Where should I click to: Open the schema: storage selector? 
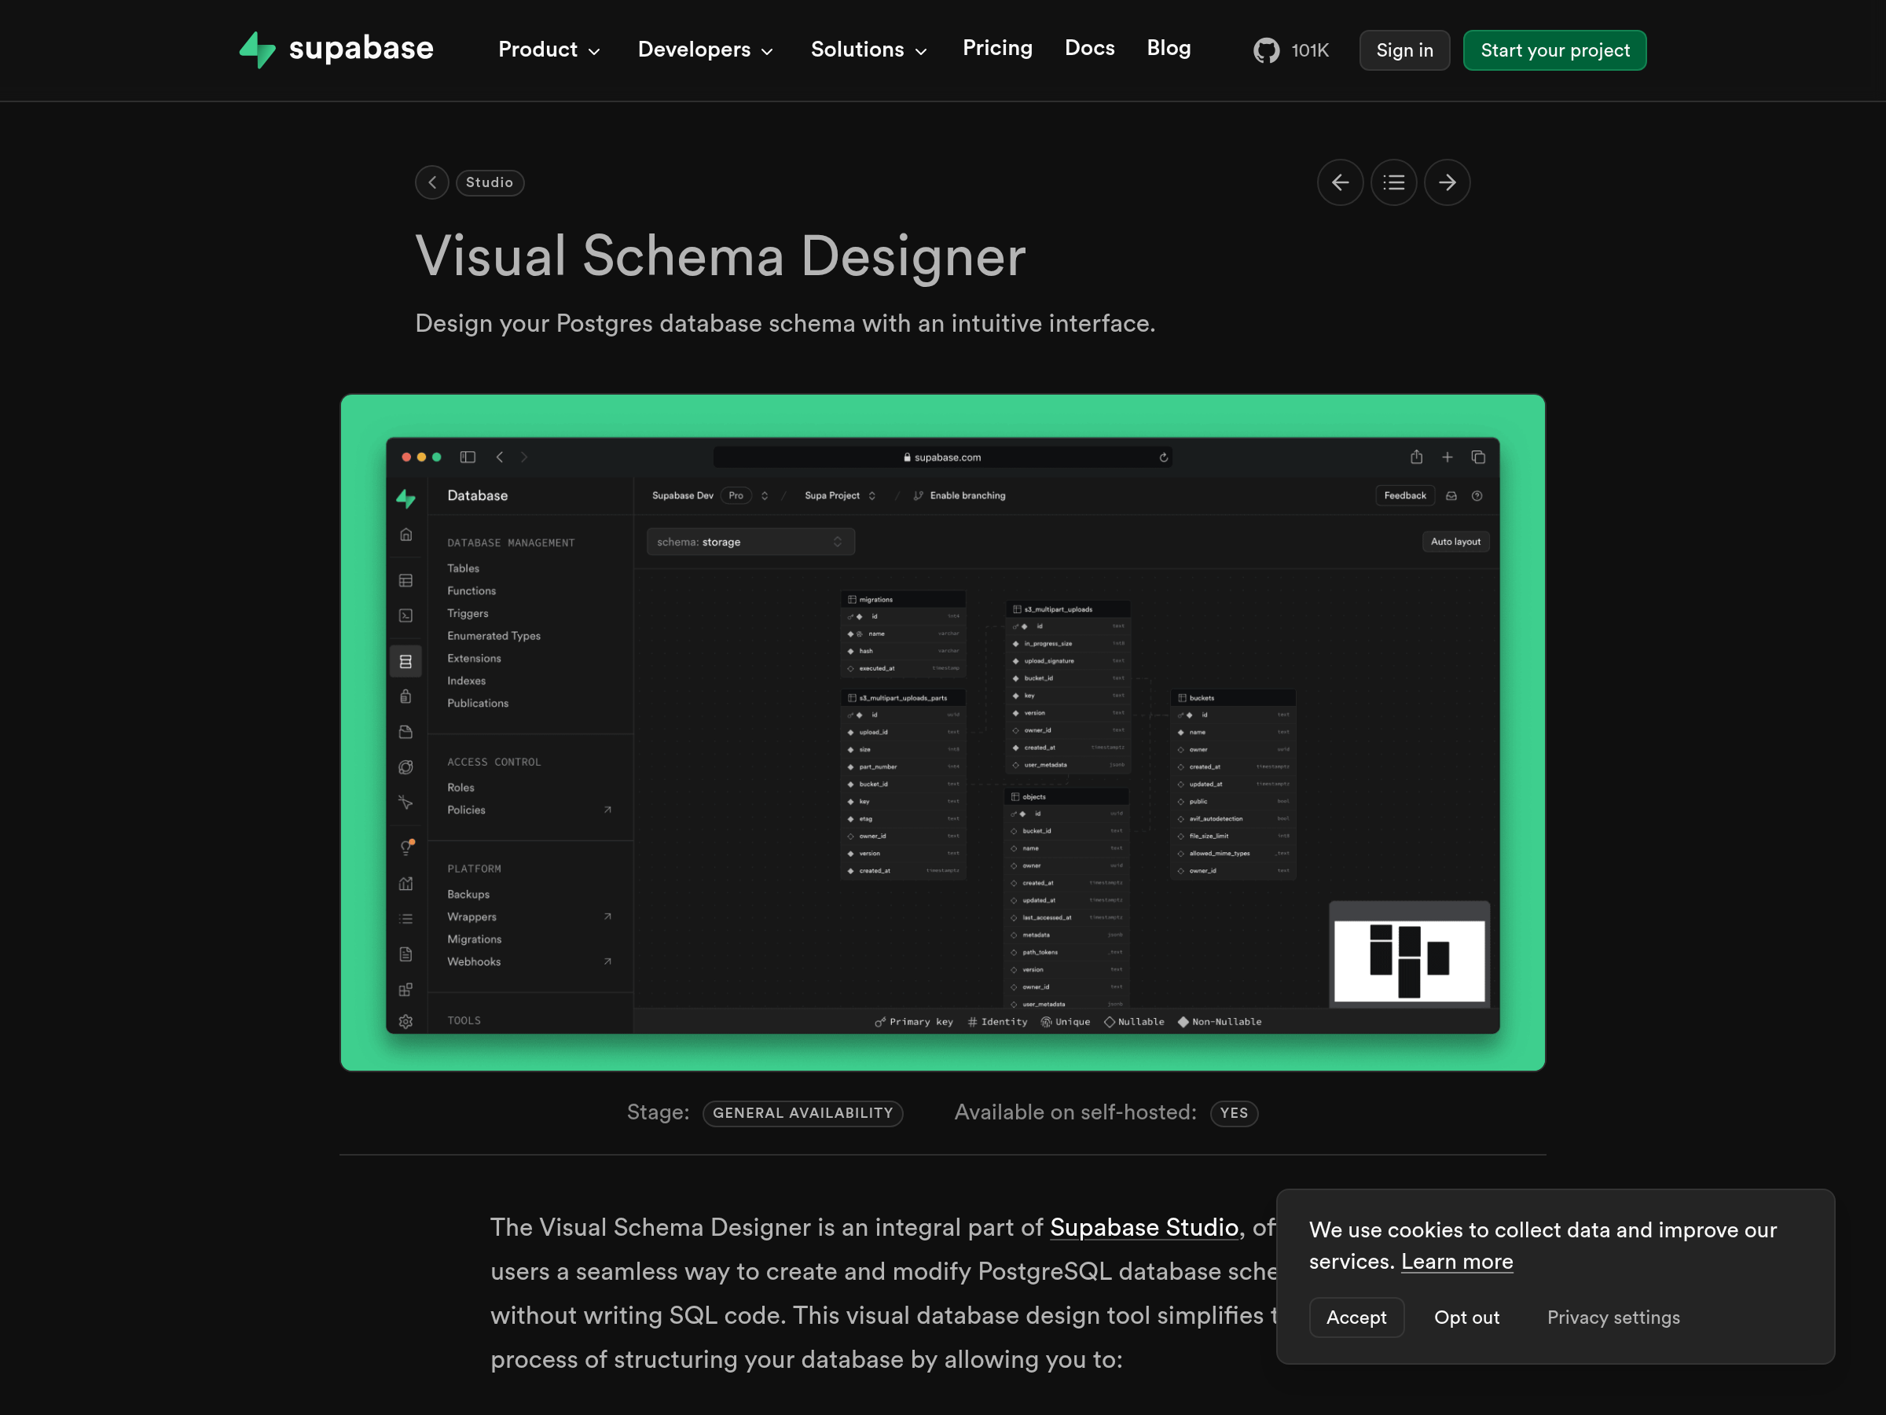point(750,542)
